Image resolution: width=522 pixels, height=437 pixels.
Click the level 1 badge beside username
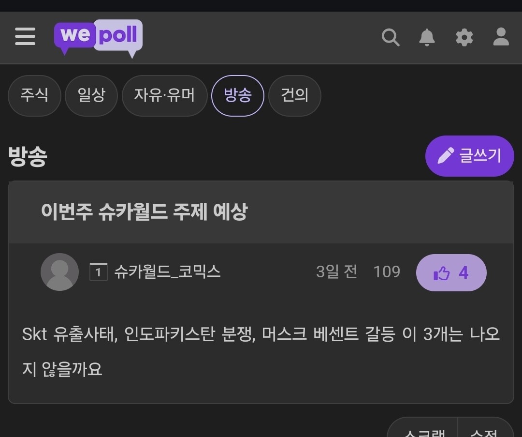[x=98, y=272]
